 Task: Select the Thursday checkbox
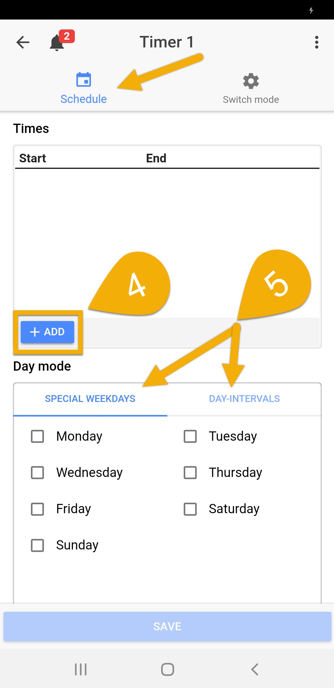190,473
